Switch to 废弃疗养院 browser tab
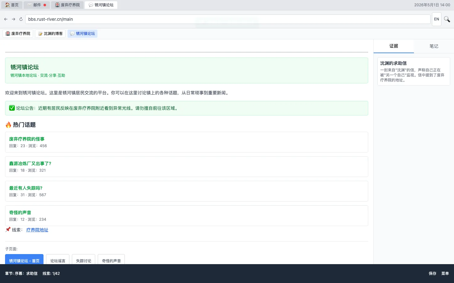This screenshot has height=283, width=454. coord(67,5)
